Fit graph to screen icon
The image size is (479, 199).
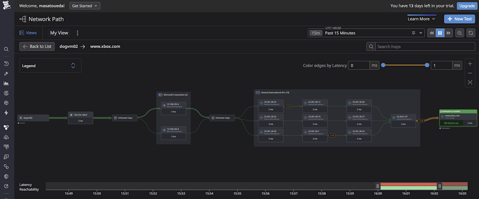click(470, 82)
